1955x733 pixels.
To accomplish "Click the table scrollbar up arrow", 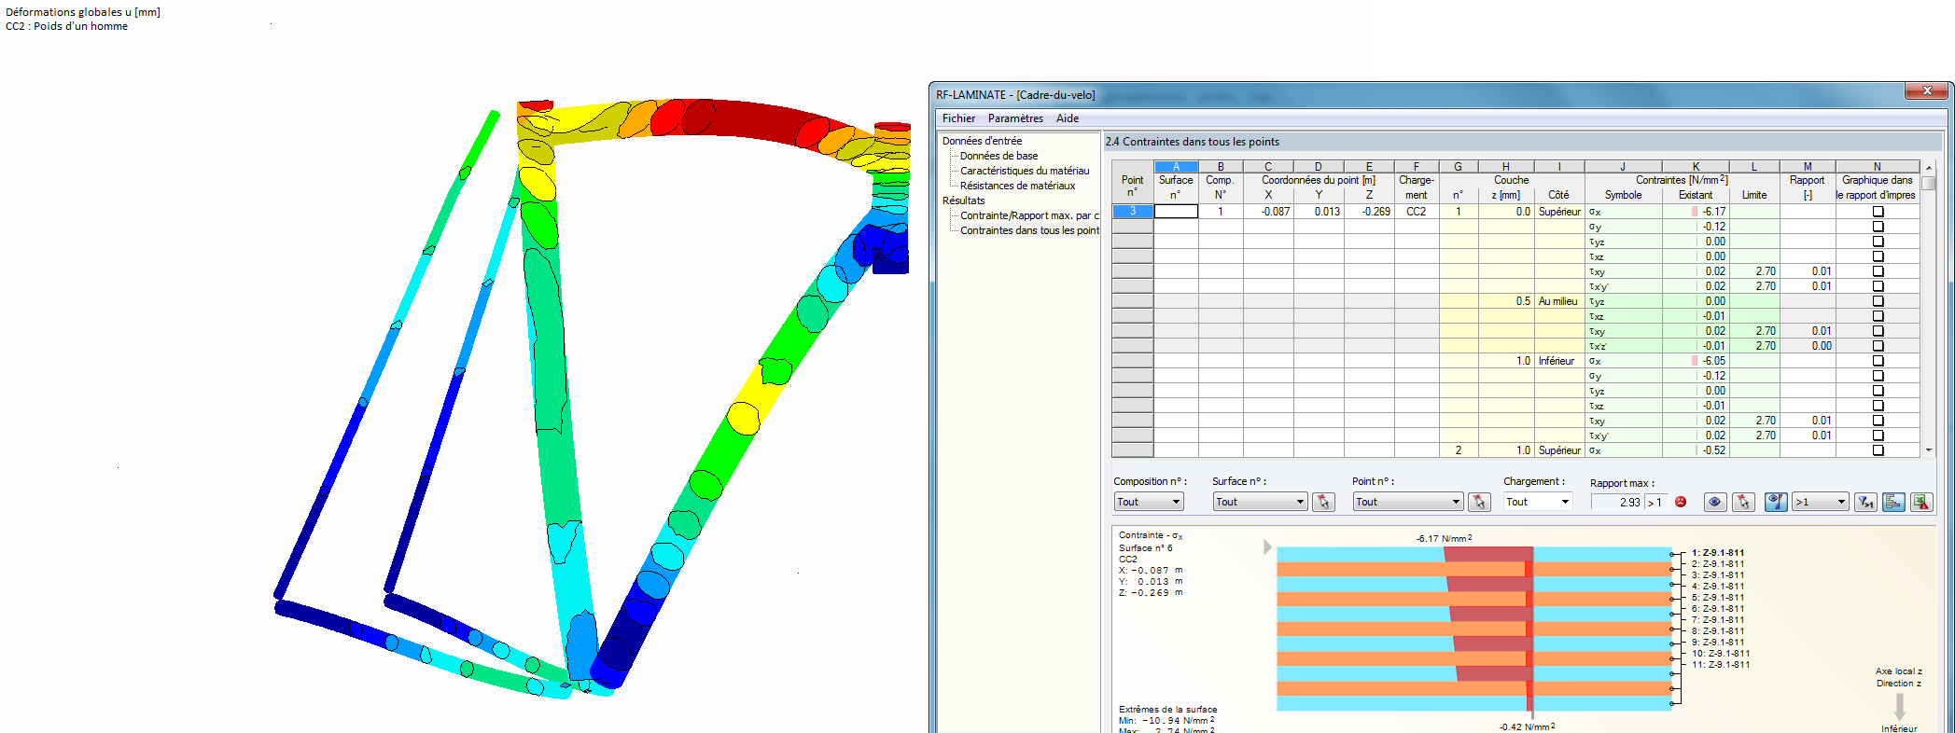I will pos(1929,168).
